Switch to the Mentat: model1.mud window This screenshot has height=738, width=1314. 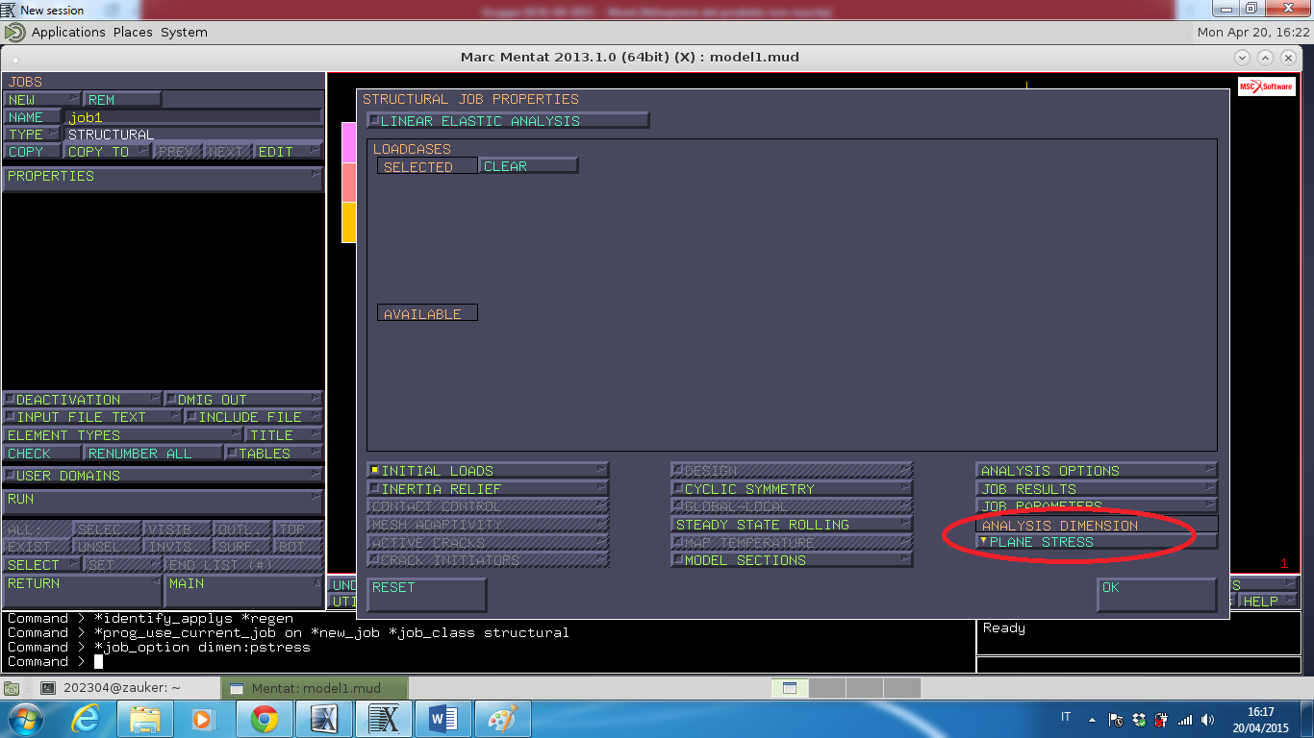tap(316, 688)
